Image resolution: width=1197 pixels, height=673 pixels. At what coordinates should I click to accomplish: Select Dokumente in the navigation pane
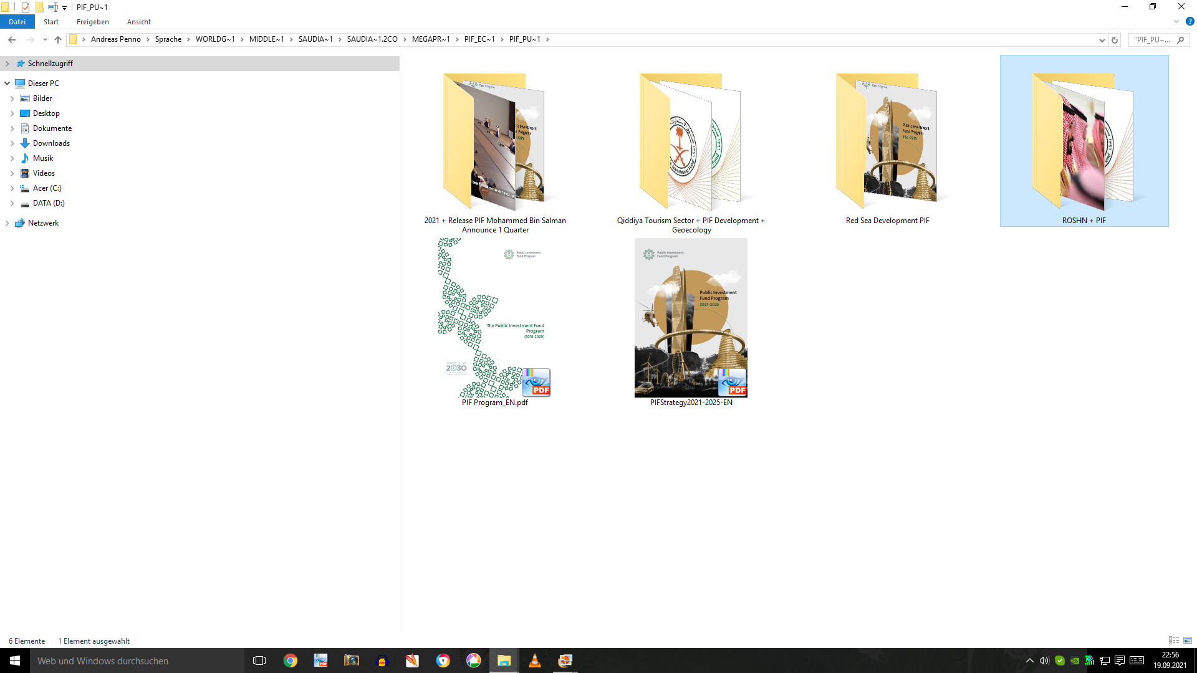[52, 128]
